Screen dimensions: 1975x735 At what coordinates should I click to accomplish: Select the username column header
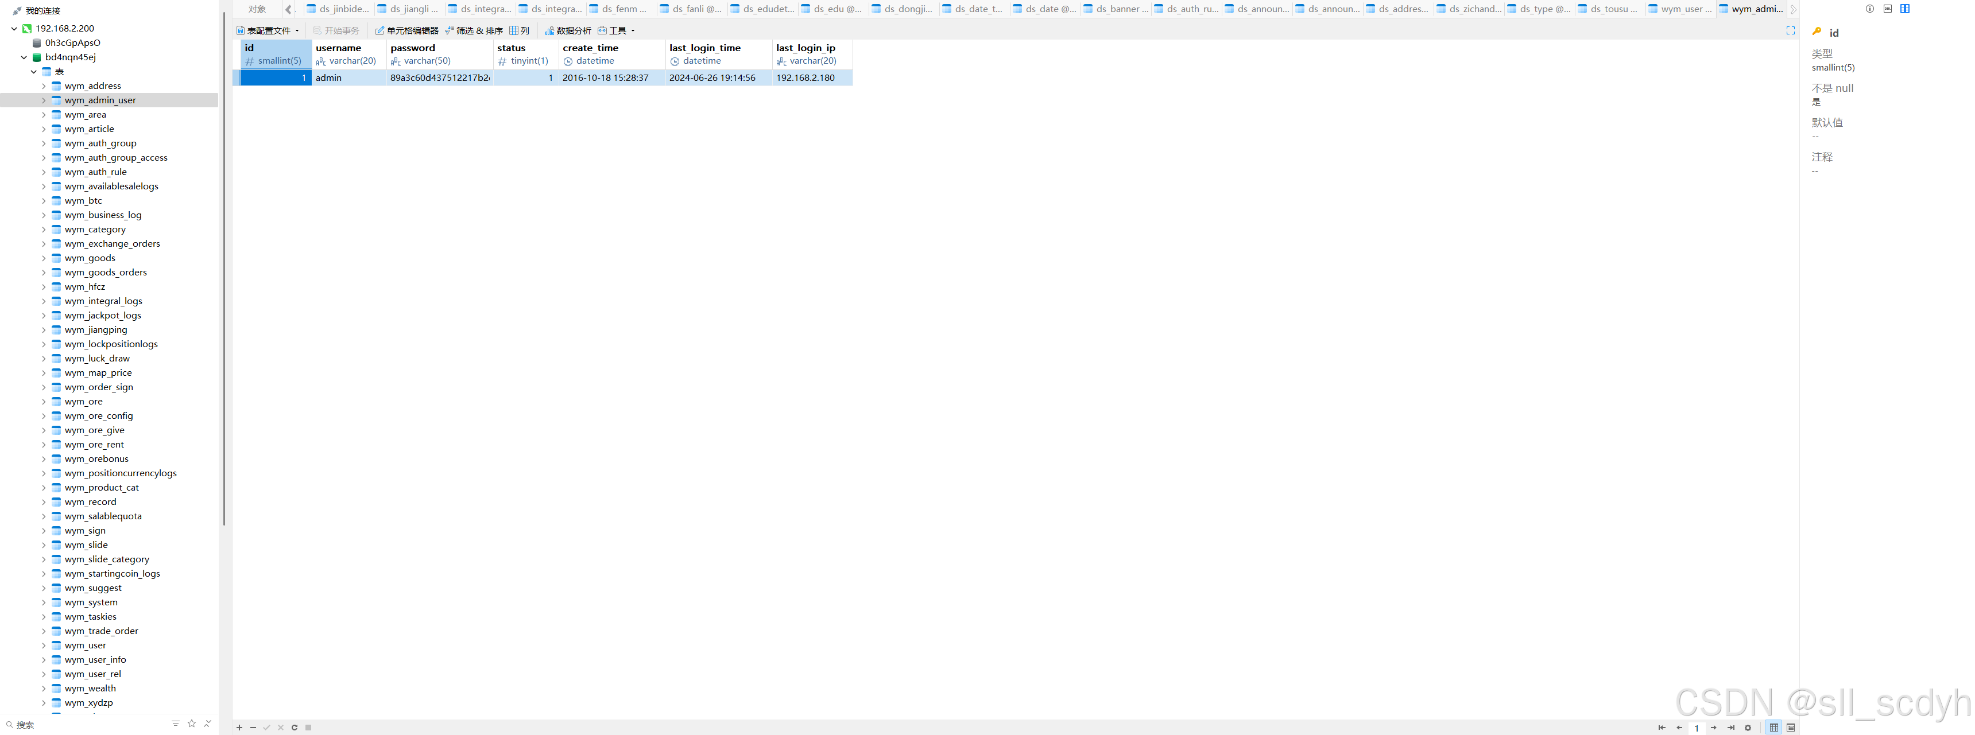[349, 54]
